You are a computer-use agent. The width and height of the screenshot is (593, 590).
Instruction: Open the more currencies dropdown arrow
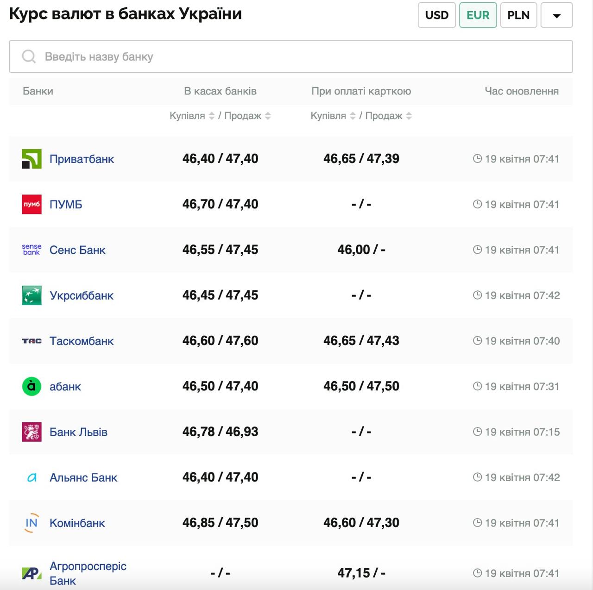[x=556, y=15]
